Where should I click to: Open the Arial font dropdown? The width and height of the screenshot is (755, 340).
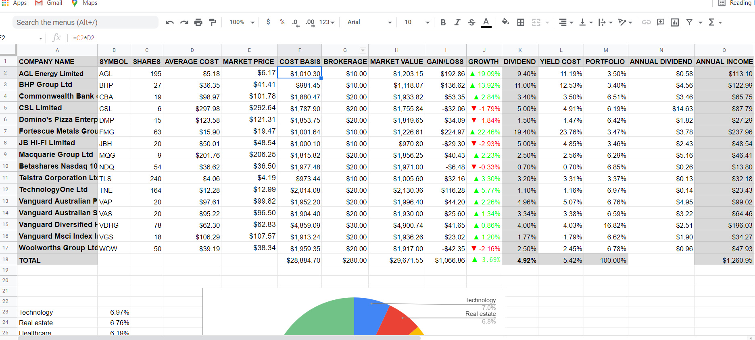click(369, 23)
